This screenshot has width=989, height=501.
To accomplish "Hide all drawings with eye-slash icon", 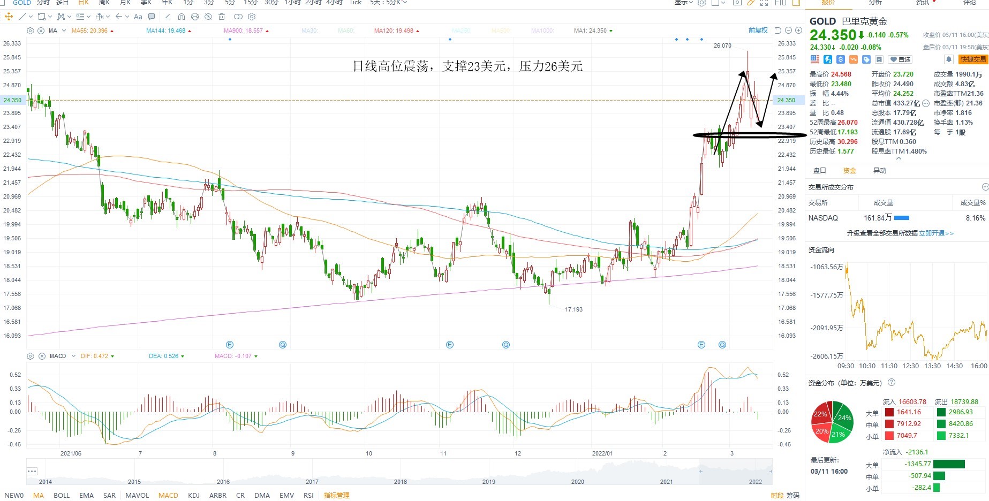I will (208, 17).
